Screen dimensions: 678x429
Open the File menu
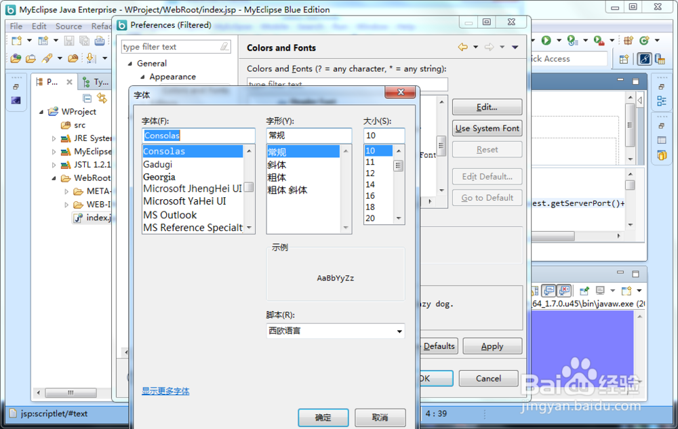click(16, 26)
